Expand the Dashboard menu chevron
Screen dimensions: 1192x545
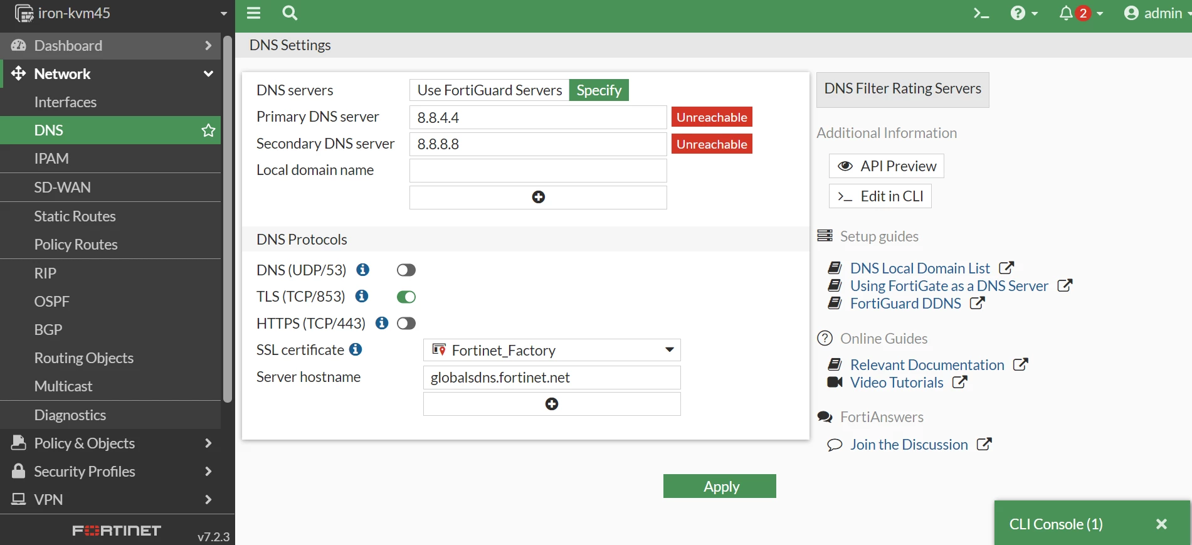click(208, 46)
